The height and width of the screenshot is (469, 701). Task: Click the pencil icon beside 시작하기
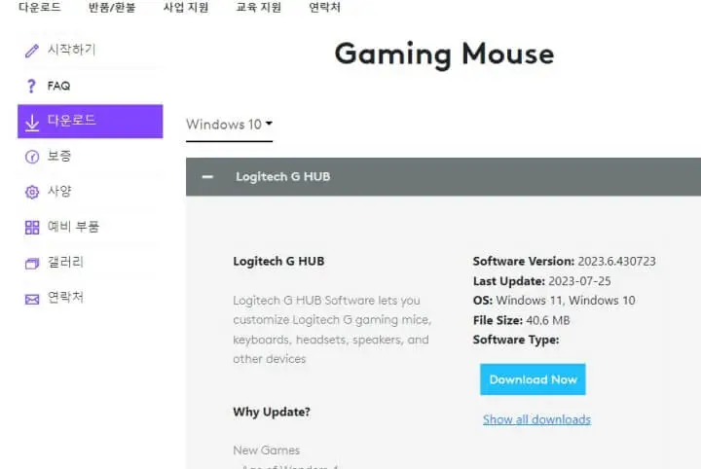click(x=32, y=51)
